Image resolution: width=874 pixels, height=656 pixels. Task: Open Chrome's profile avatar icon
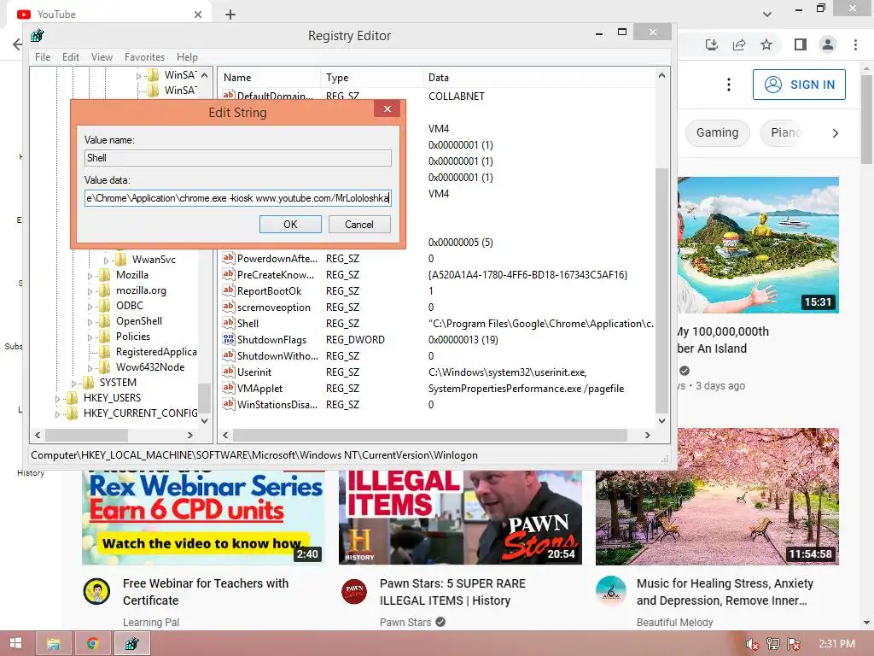tap(828, 44)
